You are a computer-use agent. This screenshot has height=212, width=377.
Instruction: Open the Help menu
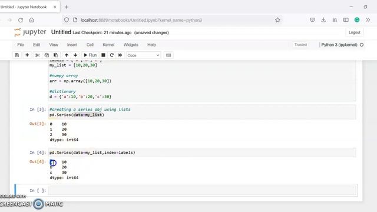pos(151,45)
